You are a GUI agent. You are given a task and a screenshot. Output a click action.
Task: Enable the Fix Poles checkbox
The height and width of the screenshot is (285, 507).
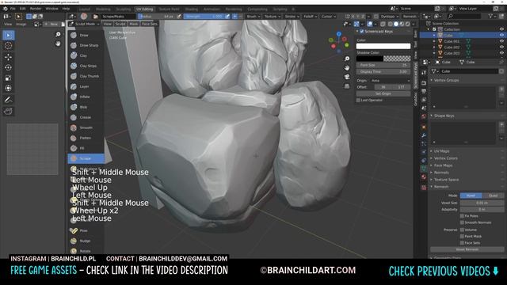click(462, 216)
